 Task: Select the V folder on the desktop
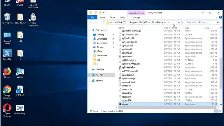[x=20, y=55]
